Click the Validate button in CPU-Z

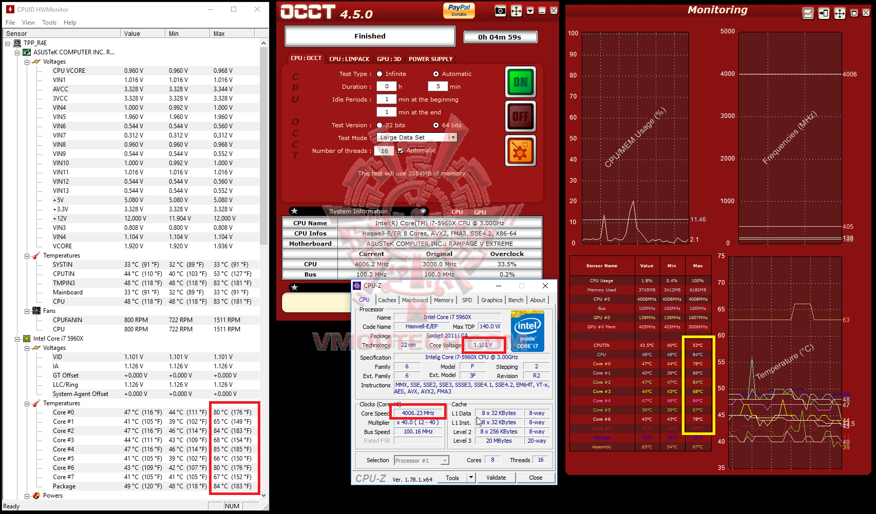pyautogui.click(x=496, y=478)
